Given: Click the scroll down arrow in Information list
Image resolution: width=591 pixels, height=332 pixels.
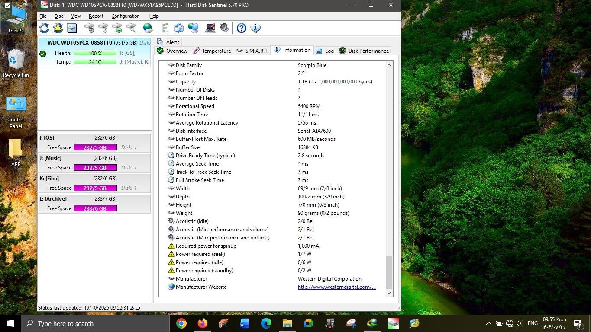Looking at the screenshot, I should tap(389, 293).
